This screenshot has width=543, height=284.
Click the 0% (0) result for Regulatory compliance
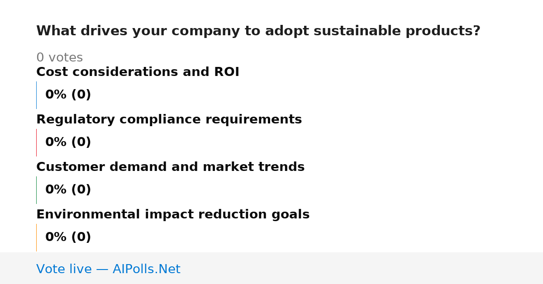coord(68,142)
